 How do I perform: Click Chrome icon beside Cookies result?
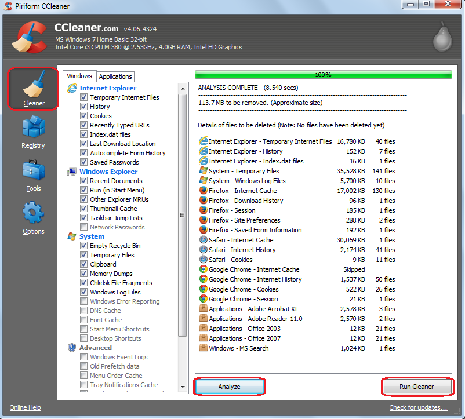click(x=204, y=289)
